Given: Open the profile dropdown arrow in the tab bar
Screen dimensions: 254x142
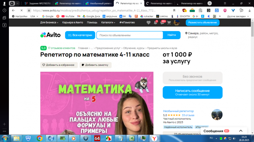Looking at the screenshot, I should [x=17, y=3].
